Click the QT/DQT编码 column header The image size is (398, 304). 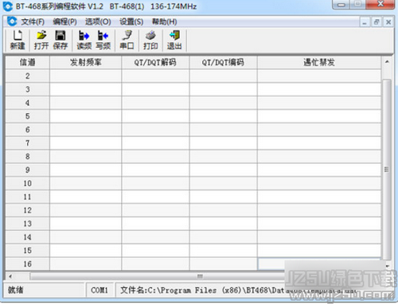(x=223, y=62)
